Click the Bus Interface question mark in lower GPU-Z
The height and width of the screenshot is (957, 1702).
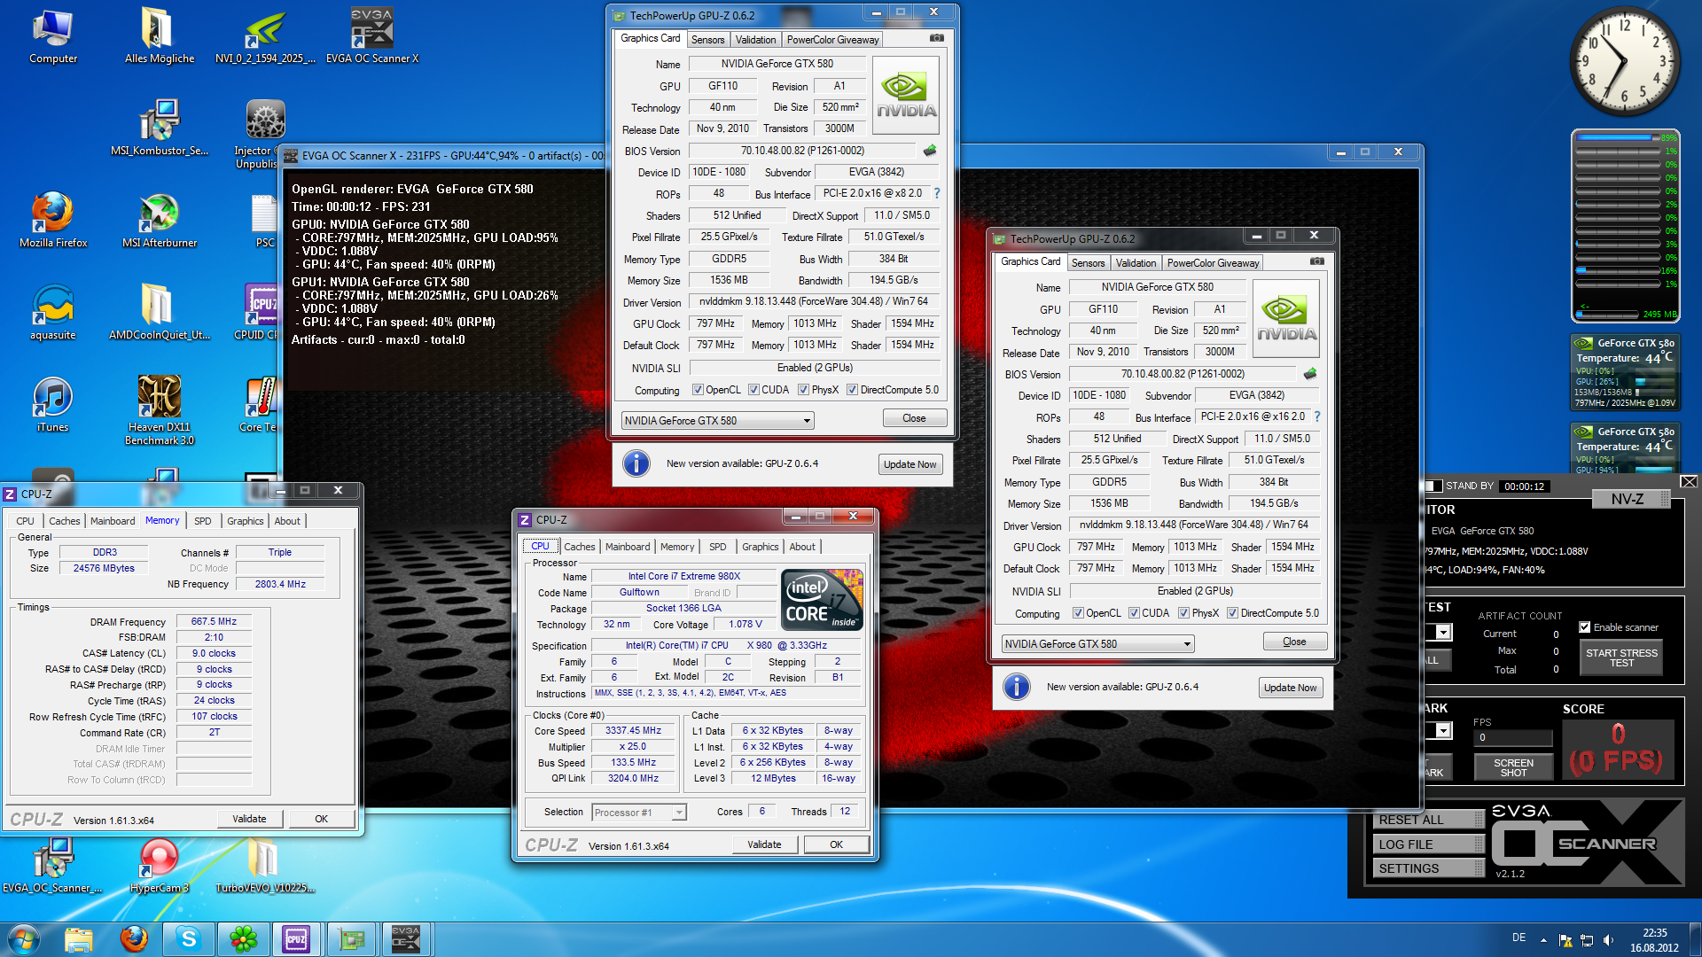tap(1317, 416)
